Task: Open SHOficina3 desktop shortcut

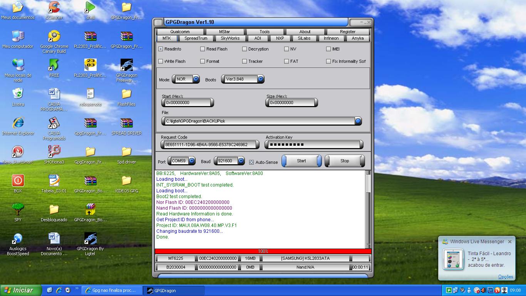Action: (54, 155)
